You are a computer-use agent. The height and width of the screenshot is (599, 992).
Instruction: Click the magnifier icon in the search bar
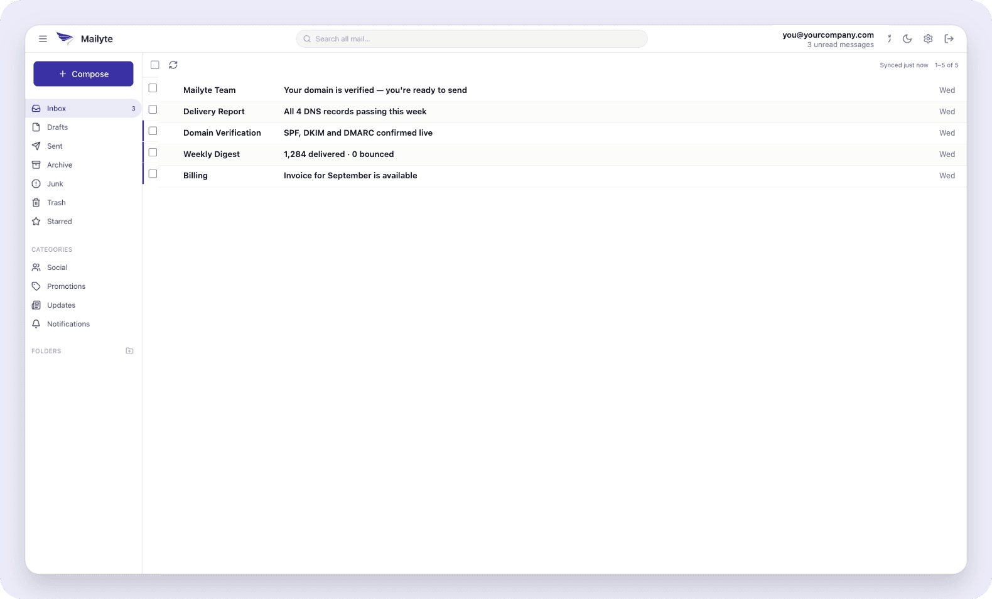tap(307, 39)
